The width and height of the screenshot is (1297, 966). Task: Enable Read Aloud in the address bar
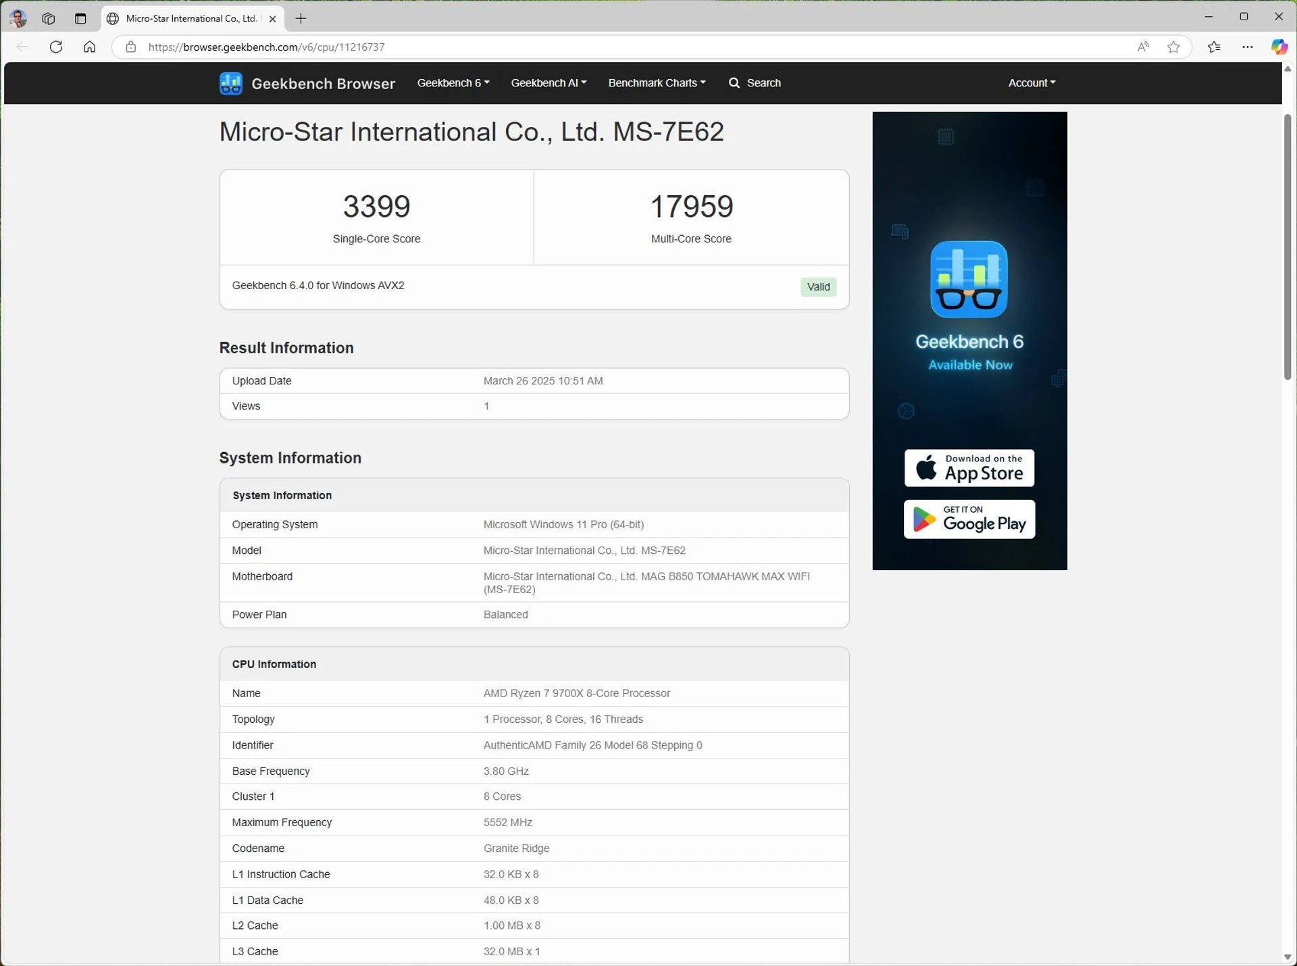pos(1142,47)
